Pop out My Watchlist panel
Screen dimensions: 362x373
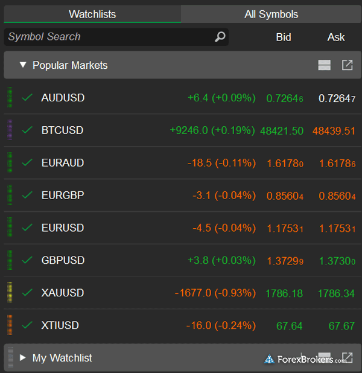tap(348, 357)
